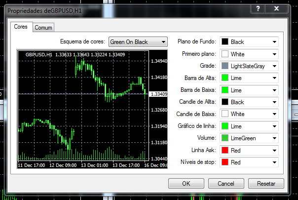Click the lime swatch for Gráfico de linha

coord(225,126)
